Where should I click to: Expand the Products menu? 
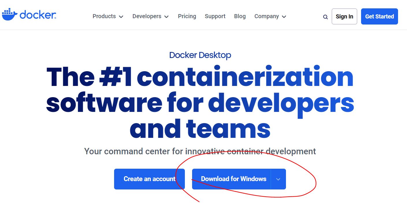click(x=108, y=16)
